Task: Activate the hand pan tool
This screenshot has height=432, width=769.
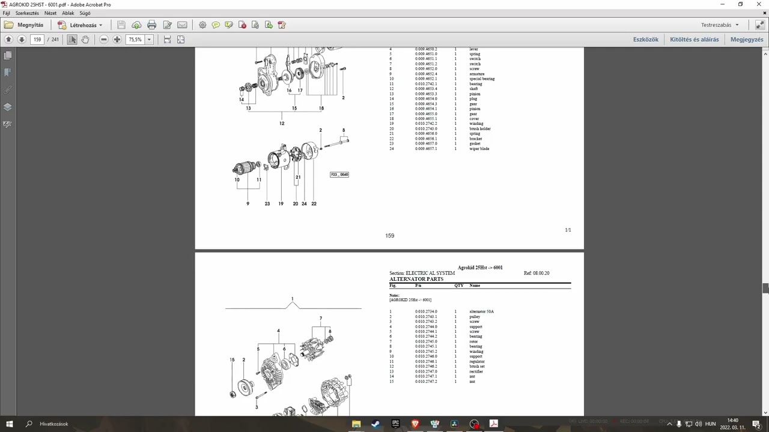Action: click(85, 40)
